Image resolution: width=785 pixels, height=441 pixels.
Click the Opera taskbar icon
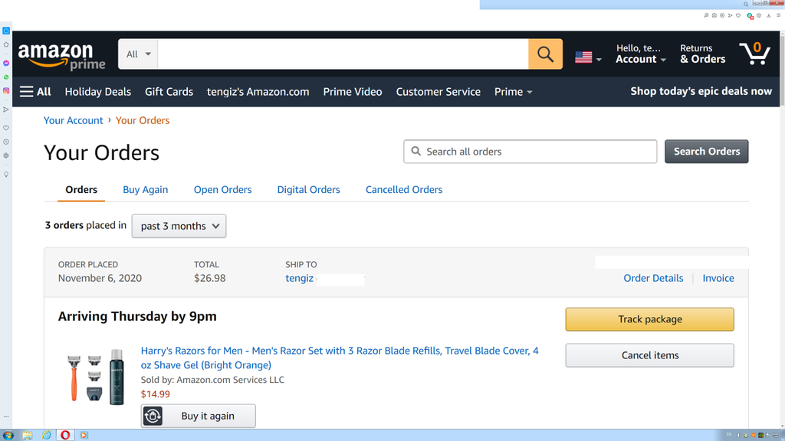tap(65, 435)
